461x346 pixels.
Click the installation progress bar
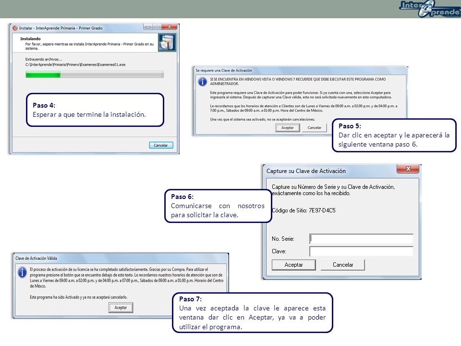(x=95, y=75)
